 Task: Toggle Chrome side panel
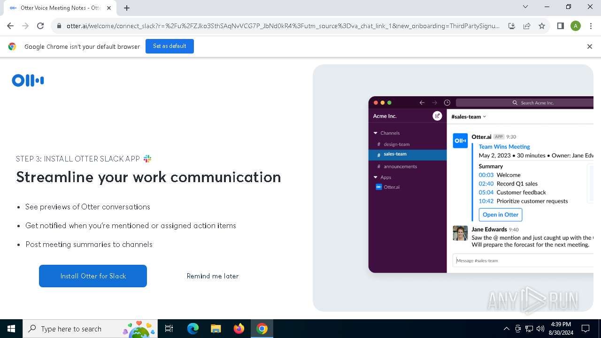[x=561, y=26]
